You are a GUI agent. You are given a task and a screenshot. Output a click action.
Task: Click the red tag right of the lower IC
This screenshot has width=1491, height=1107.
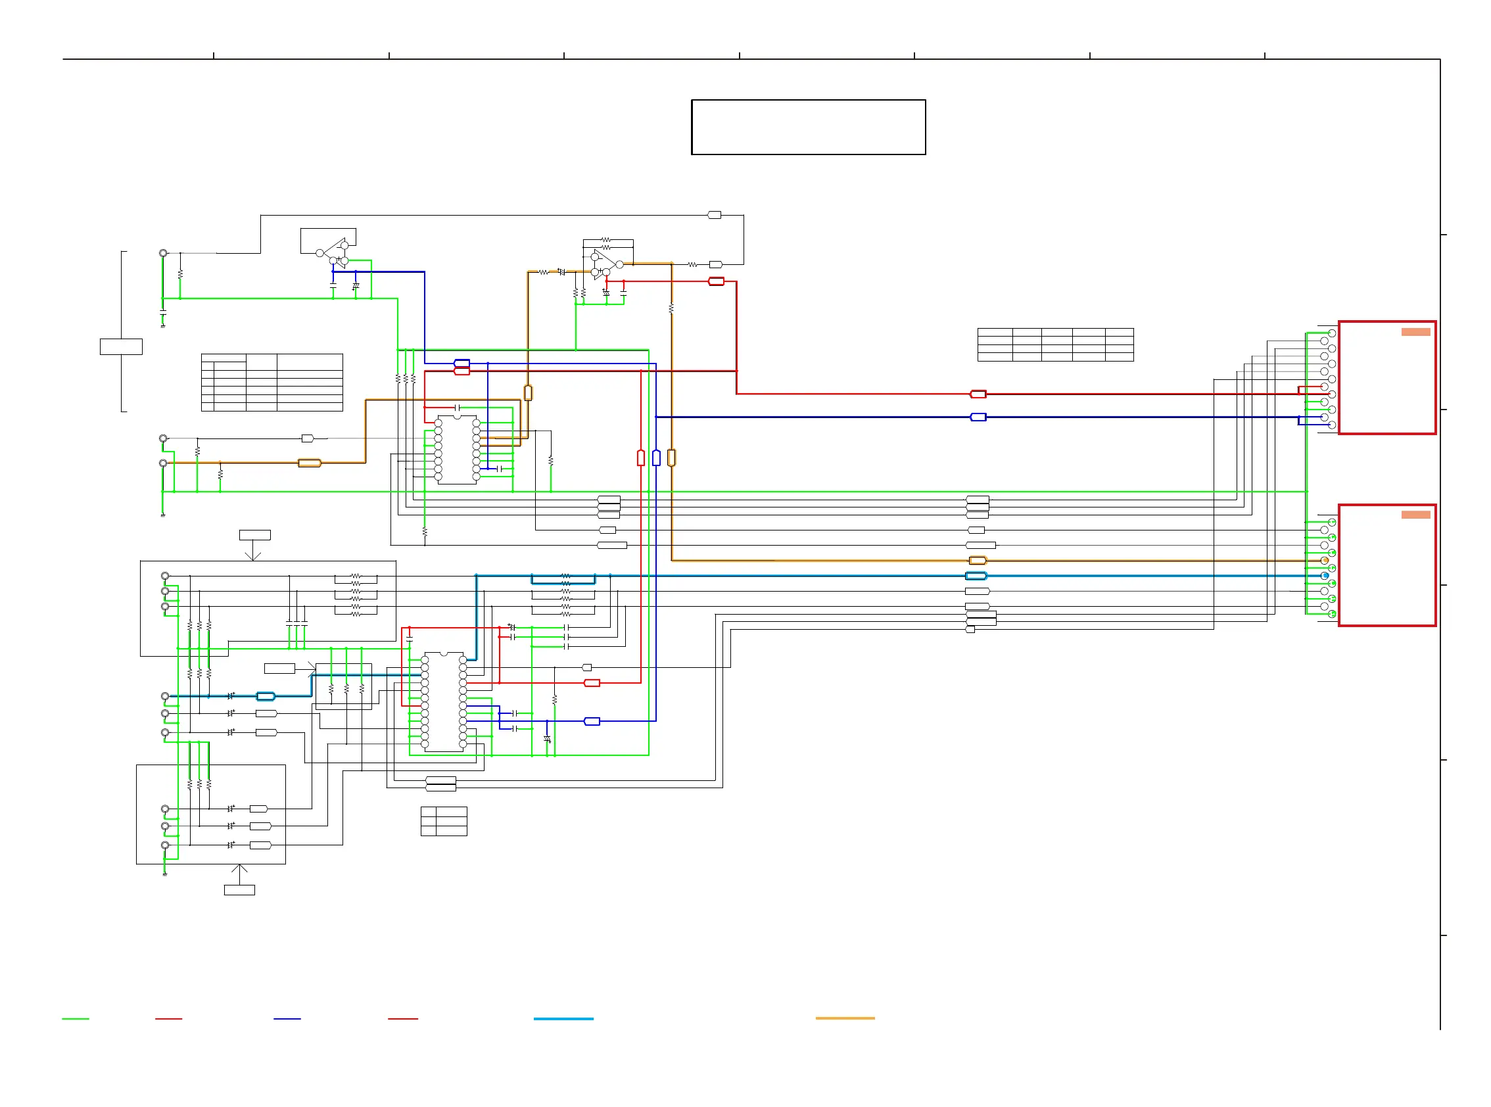point(592,683)
